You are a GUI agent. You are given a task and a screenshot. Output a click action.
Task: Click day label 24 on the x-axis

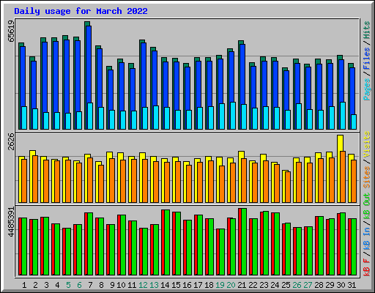tap(275, 285)
